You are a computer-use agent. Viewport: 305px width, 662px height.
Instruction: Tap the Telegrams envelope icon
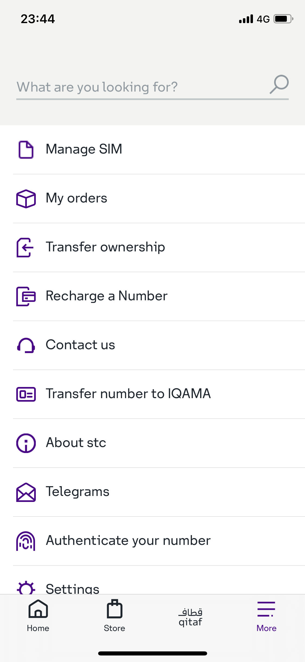click(26, 492)
